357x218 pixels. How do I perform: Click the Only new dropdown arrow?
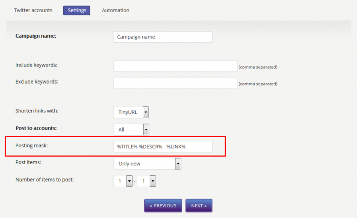coord(178,164)
